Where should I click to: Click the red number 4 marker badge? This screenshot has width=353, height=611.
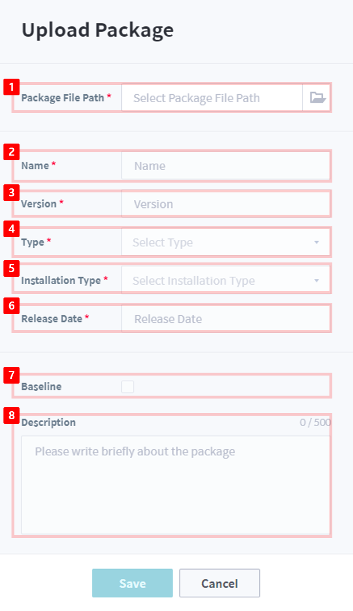11,229
